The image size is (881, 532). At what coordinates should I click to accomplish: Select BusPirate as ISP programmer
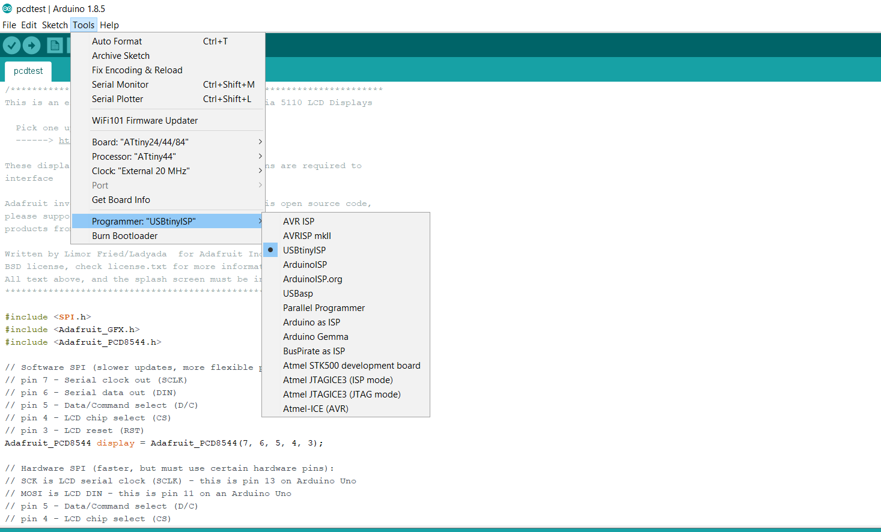point(346,351)
